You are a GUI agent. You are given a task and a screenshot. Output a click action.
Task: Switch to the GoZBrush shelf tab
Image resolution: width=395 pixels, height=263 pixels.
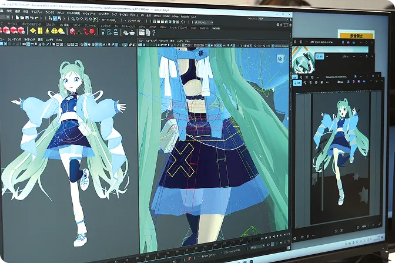[x=205, y=28]
